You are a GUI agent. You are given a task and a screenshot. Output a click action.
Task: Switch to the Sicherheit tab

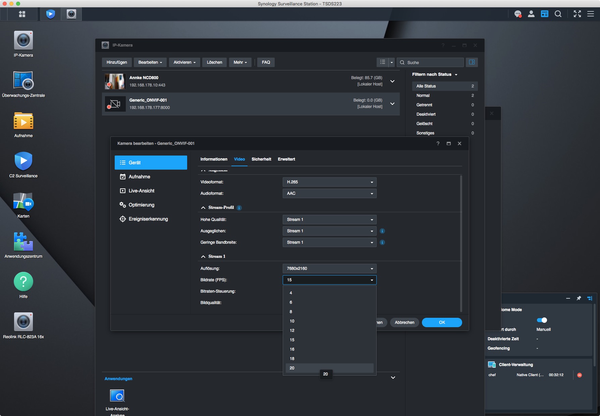tap(261, 159)
